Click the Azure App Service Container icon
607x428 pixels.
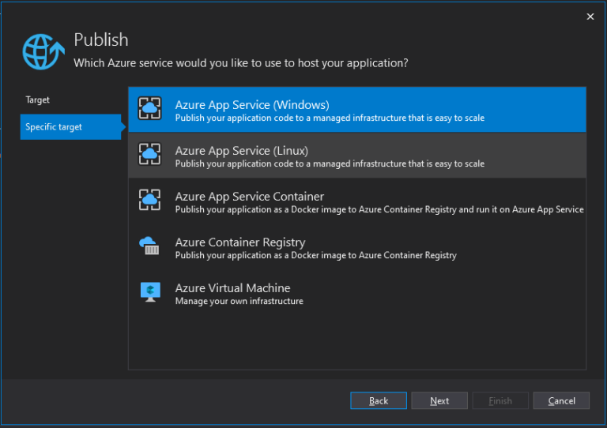coord(150,200)
